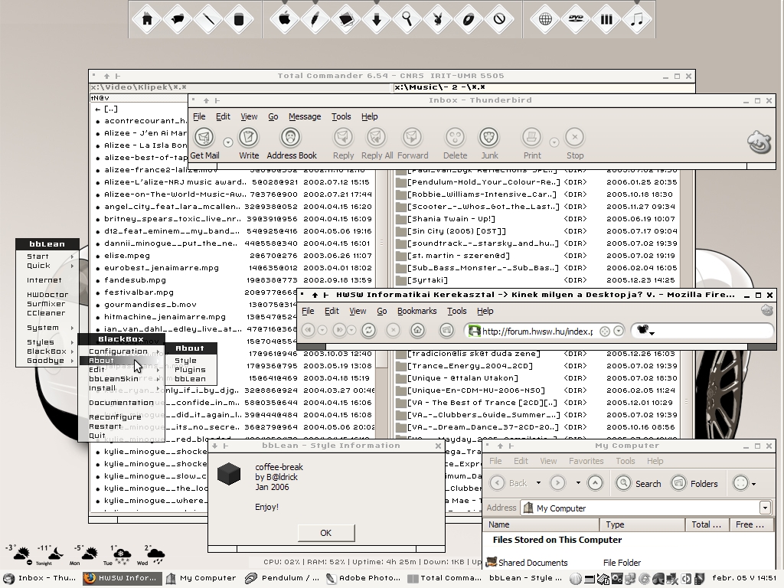
Task: Go to the Firefox home page icon
Action: pyautogui.click(x=417, y=330)
